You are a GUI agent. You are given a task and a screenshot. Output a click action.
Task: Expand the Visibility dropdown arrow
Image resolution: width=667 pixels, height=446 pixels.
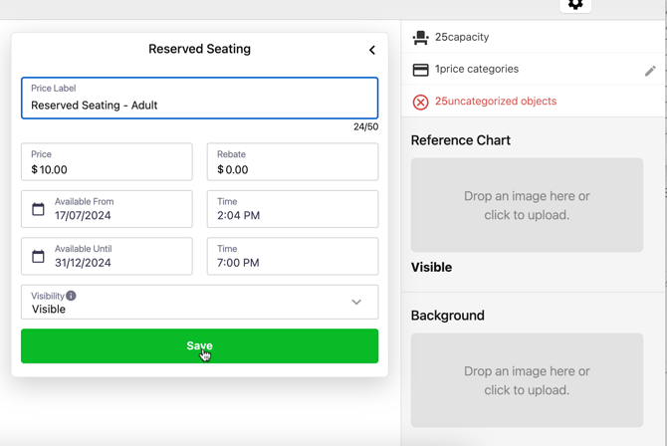(x=356, y=303)
